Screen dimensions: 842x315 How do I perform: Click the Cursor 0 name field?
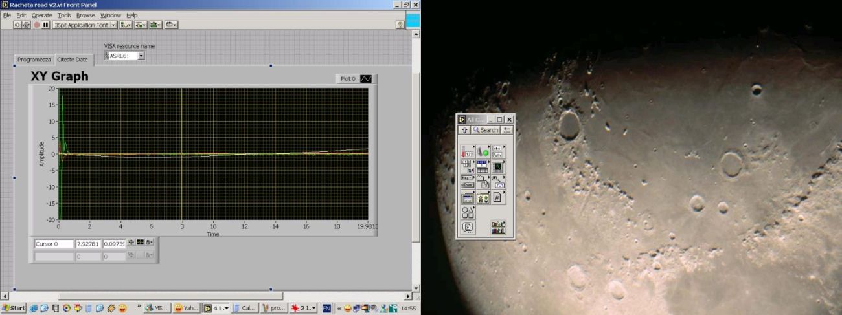click(54, 244)
